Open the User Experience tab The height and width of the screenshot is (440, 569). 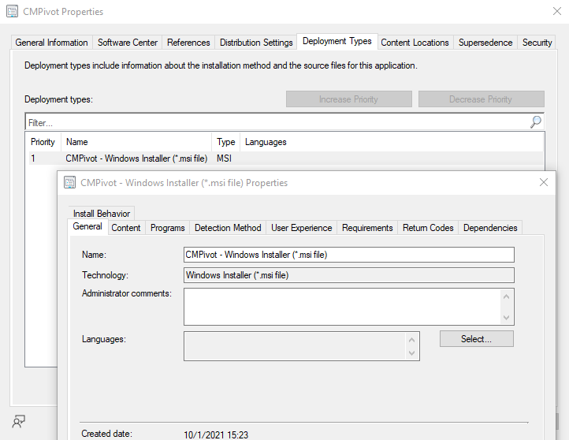[301, 228]
